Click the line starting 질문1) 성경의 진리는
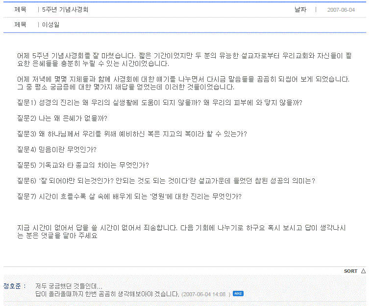The height and width of the screenshot is (306, 373). click(x=160, y=103)
